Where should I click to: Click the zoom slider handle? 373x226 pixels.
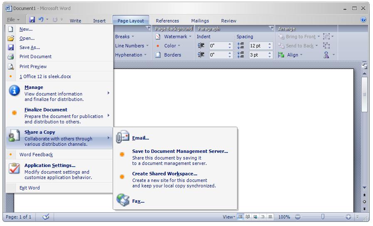click(x=323, y=217)
